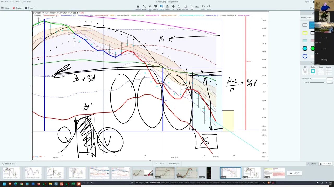Select the highlighted mktdaily thumbnail

(x=231, y=173)
